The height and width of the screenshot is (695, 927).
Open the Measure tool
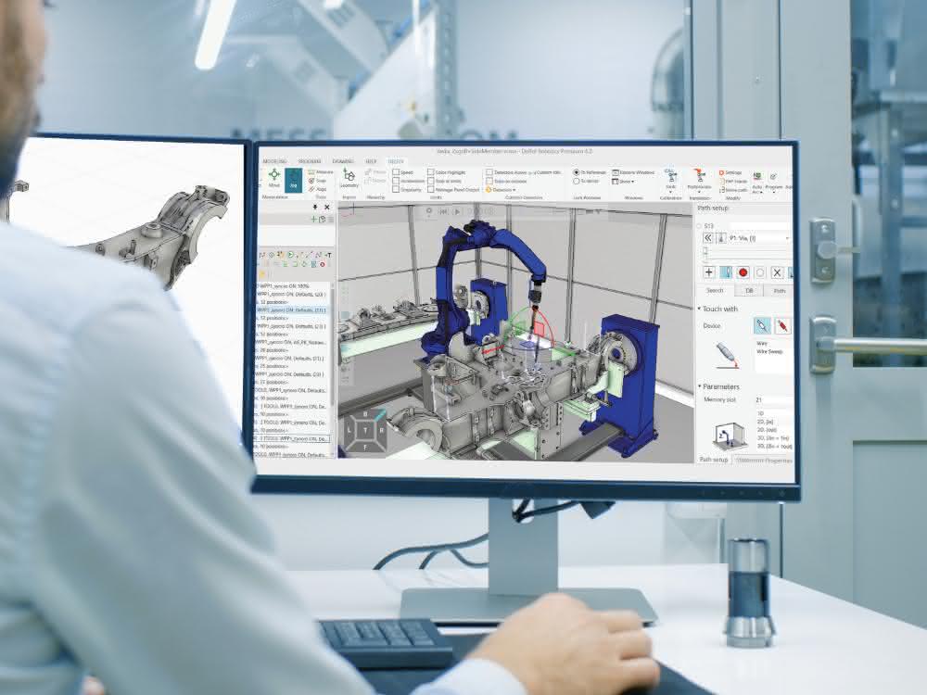click(x=321, y=172)
